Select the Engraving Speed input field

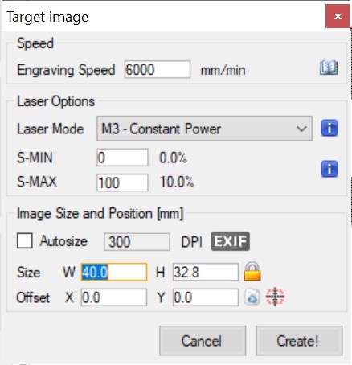pos(158,69)
